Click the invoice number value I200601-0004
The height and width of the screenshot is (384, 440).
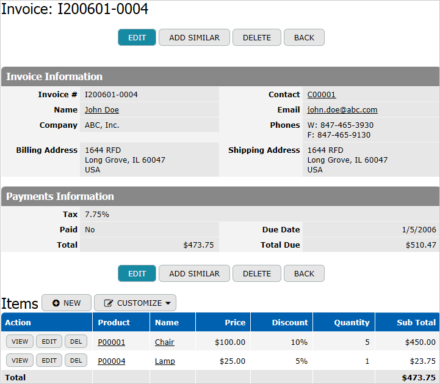(x=111, y=95)
